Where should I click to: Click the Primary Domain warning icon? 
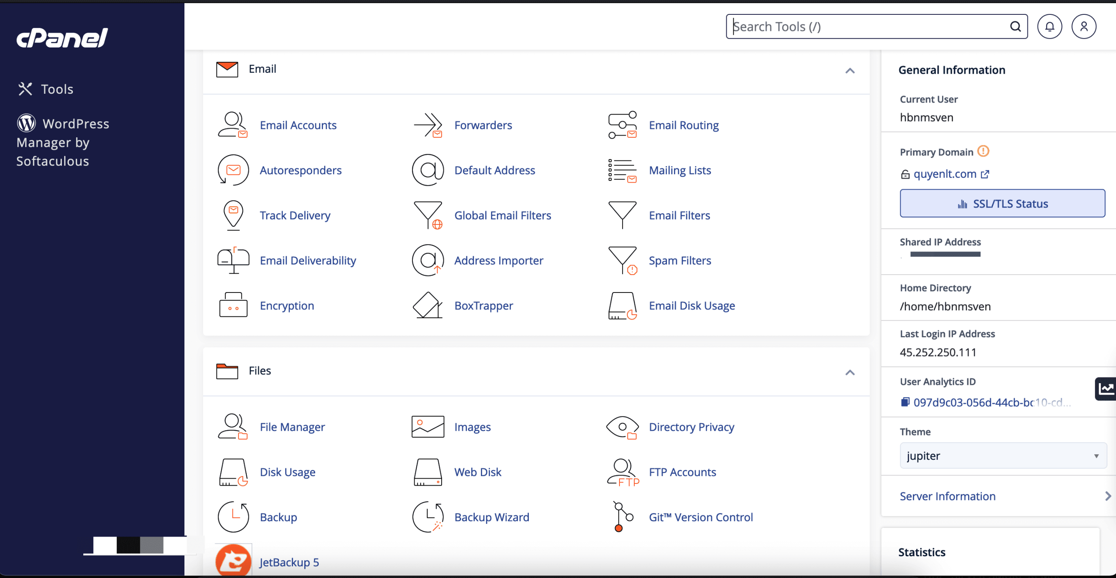coord(983,151)
